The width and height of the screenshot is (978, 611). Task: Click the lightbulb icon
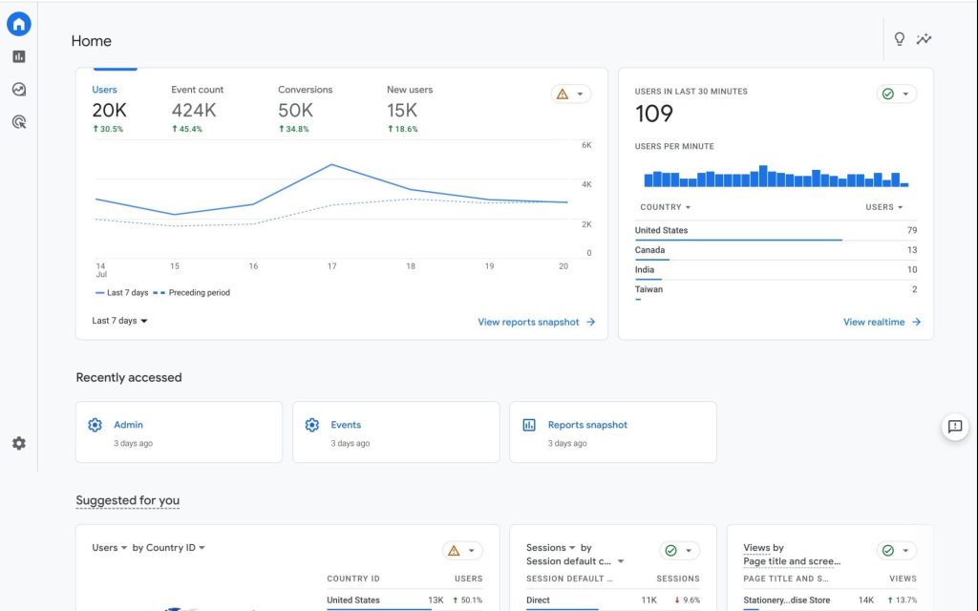(x=900, y=39)
